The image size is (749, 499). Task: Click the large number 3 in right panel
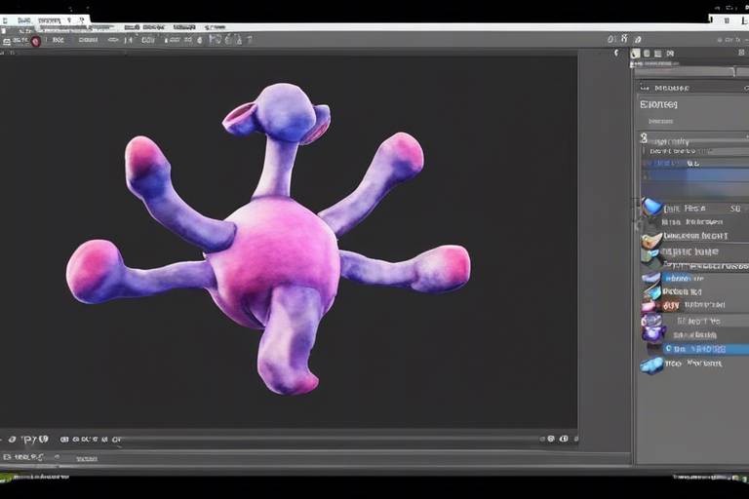tap(644, 138)
